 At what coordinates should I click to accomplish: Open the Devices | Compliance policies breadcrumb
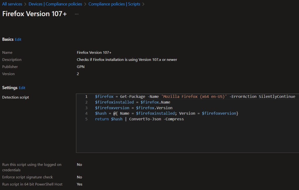tap(55, 4)
